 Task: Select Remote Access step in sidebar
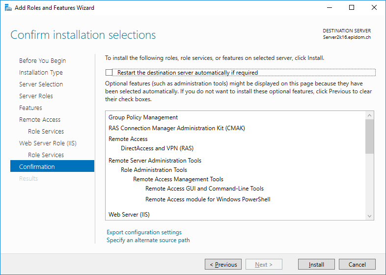tap(40, 120)
